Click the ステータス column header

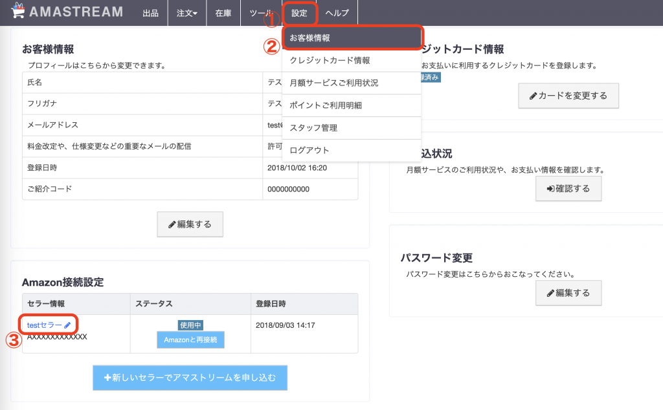point(154,303)
